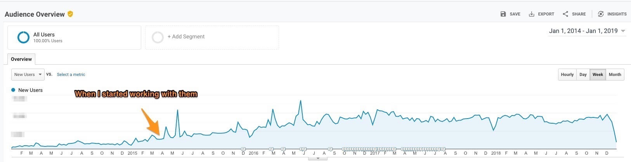631x162 pixels.
Task: Click the Export download icon
Action: tap(532, 14)
